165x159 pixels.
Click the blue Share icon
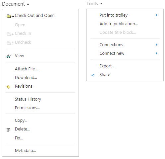point(93,75)
